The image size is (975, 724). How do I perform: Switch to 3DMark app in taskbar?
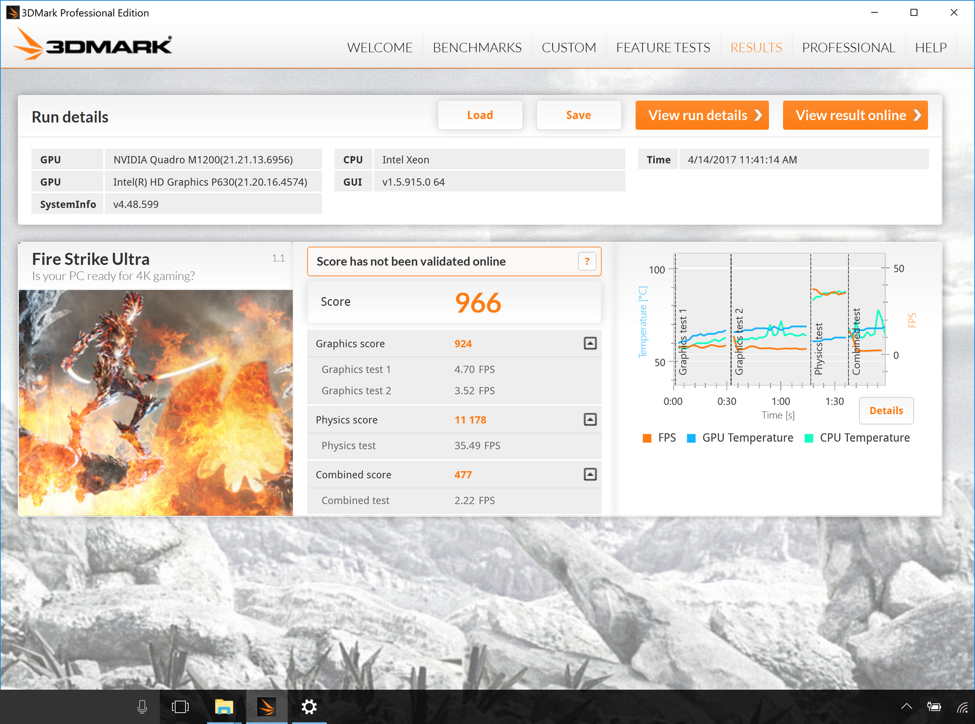(x=266, y=707)
